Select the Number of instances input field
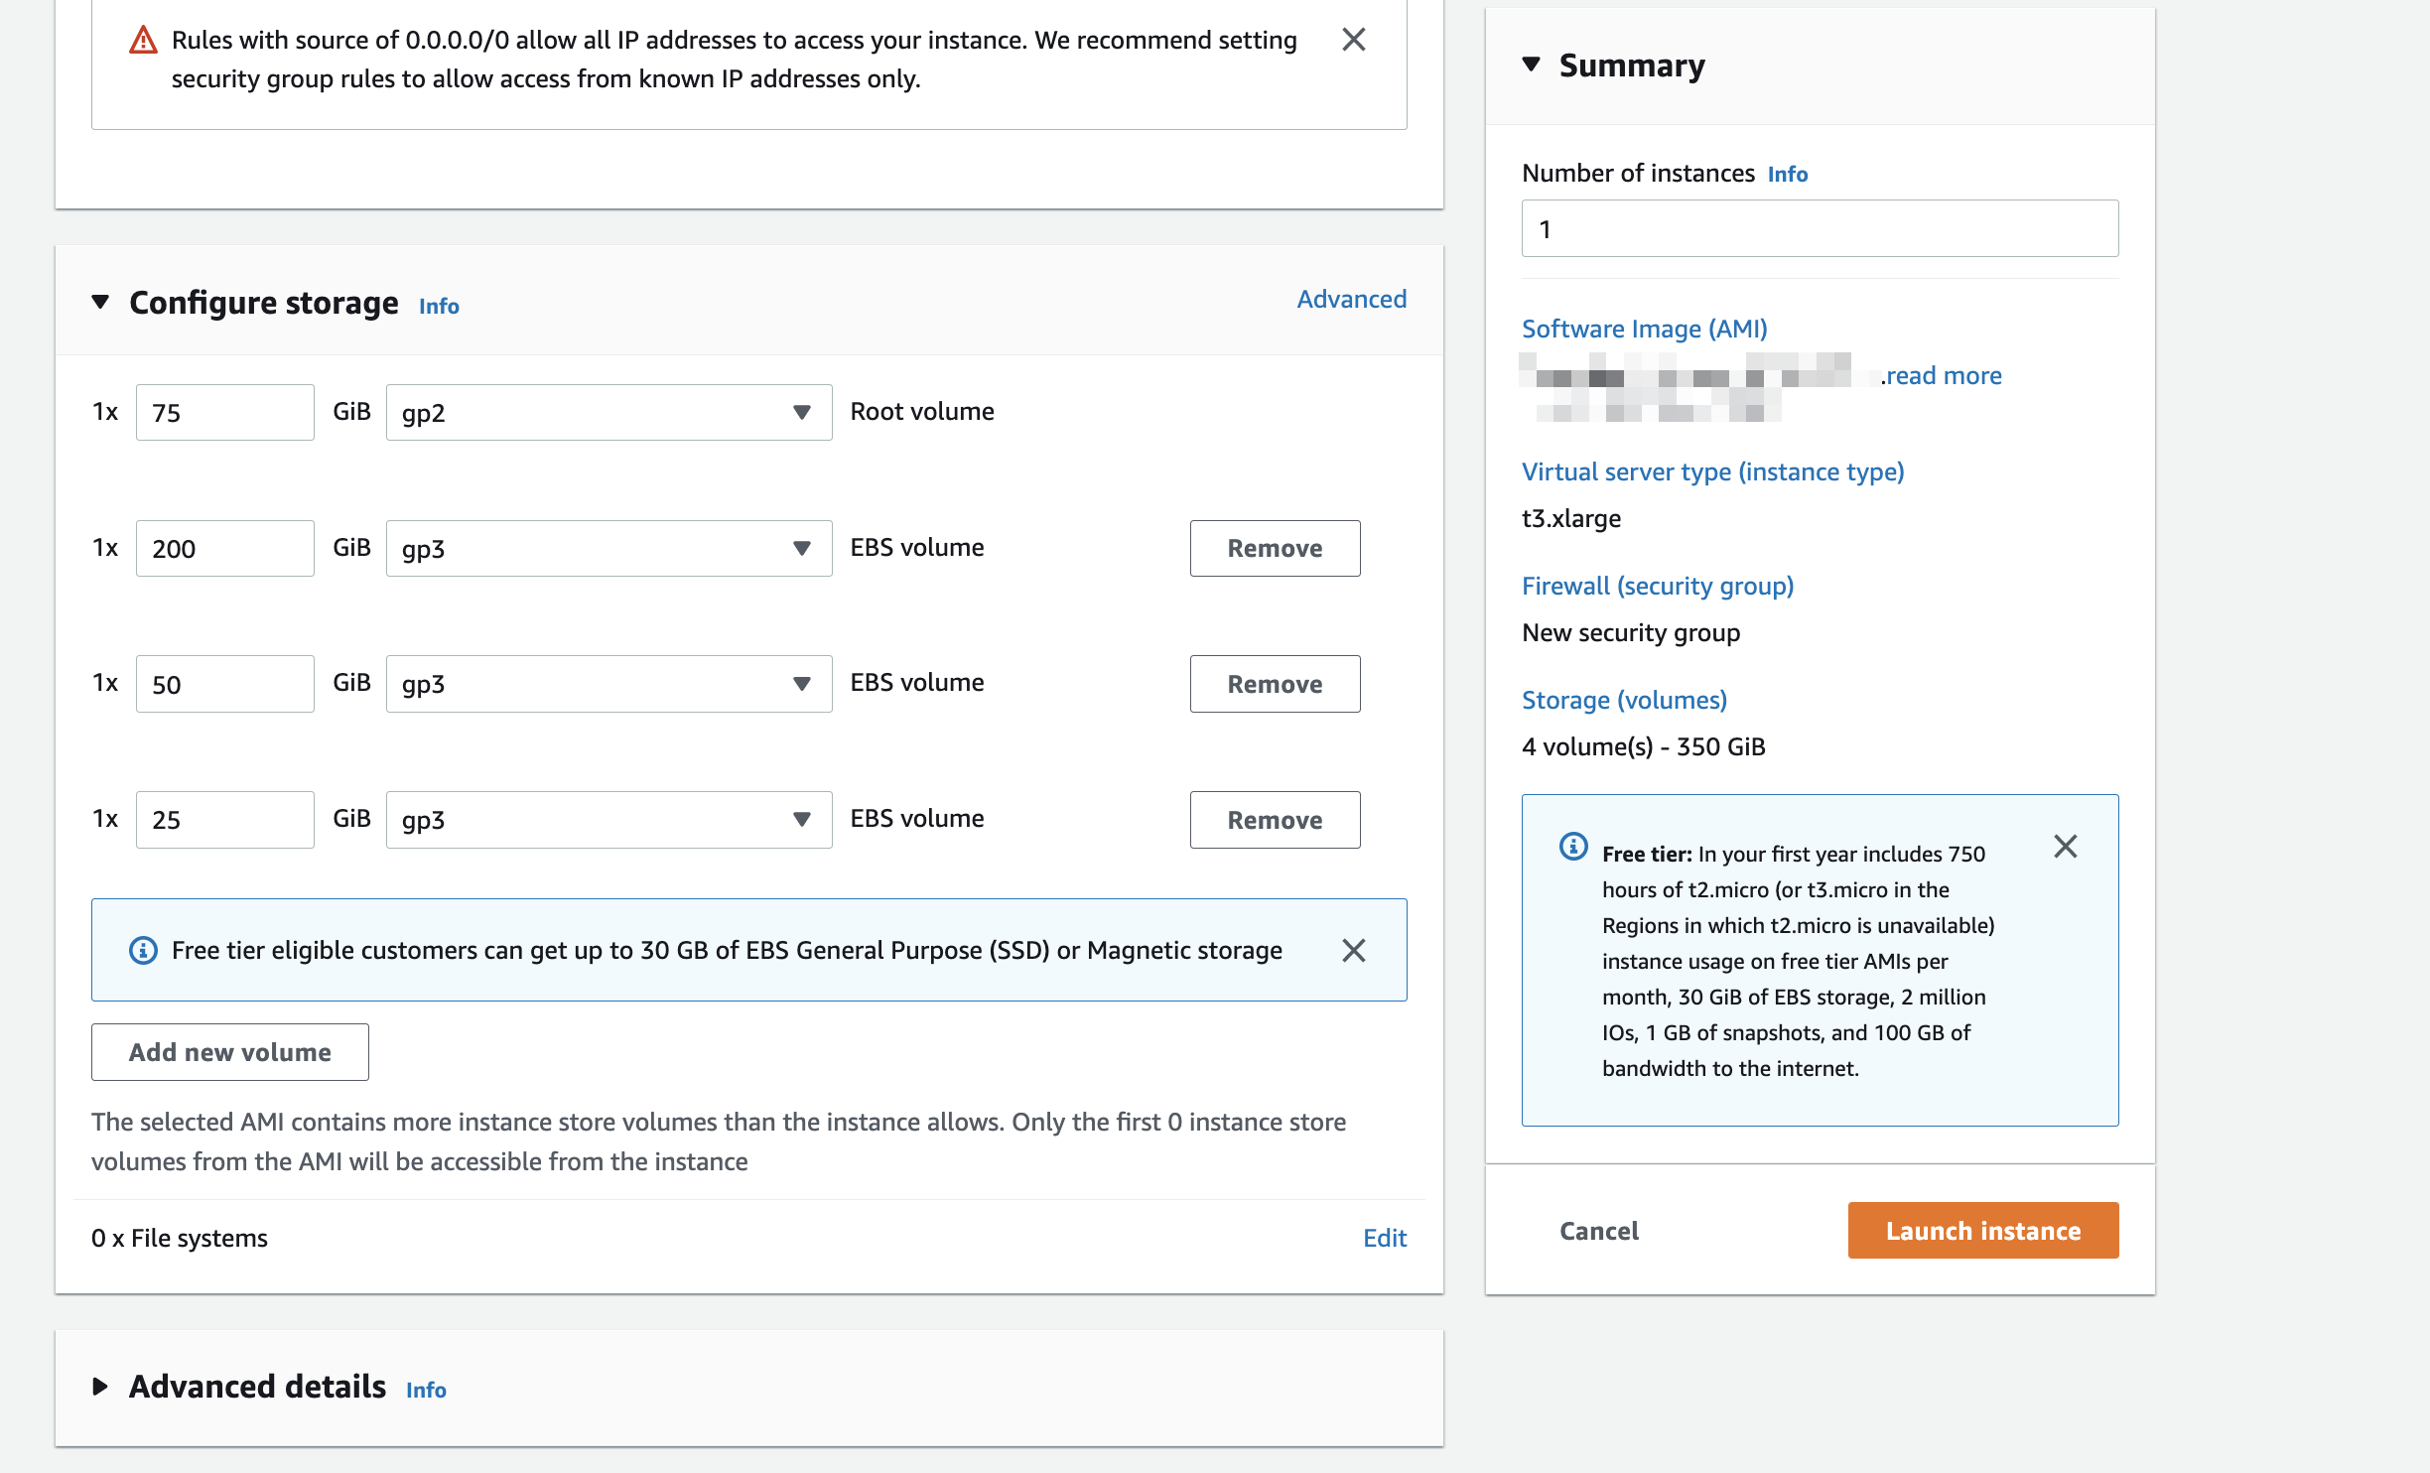2430x1473 pixels. tap(1820, 227)
